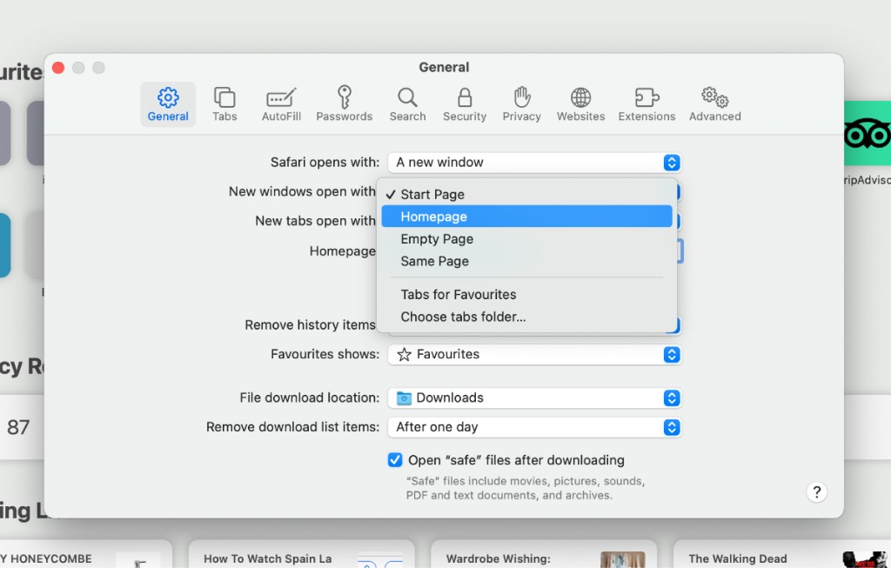Open the Passwords key icon pane
This screenshot has height=568, width=891.
click(345, 104)
